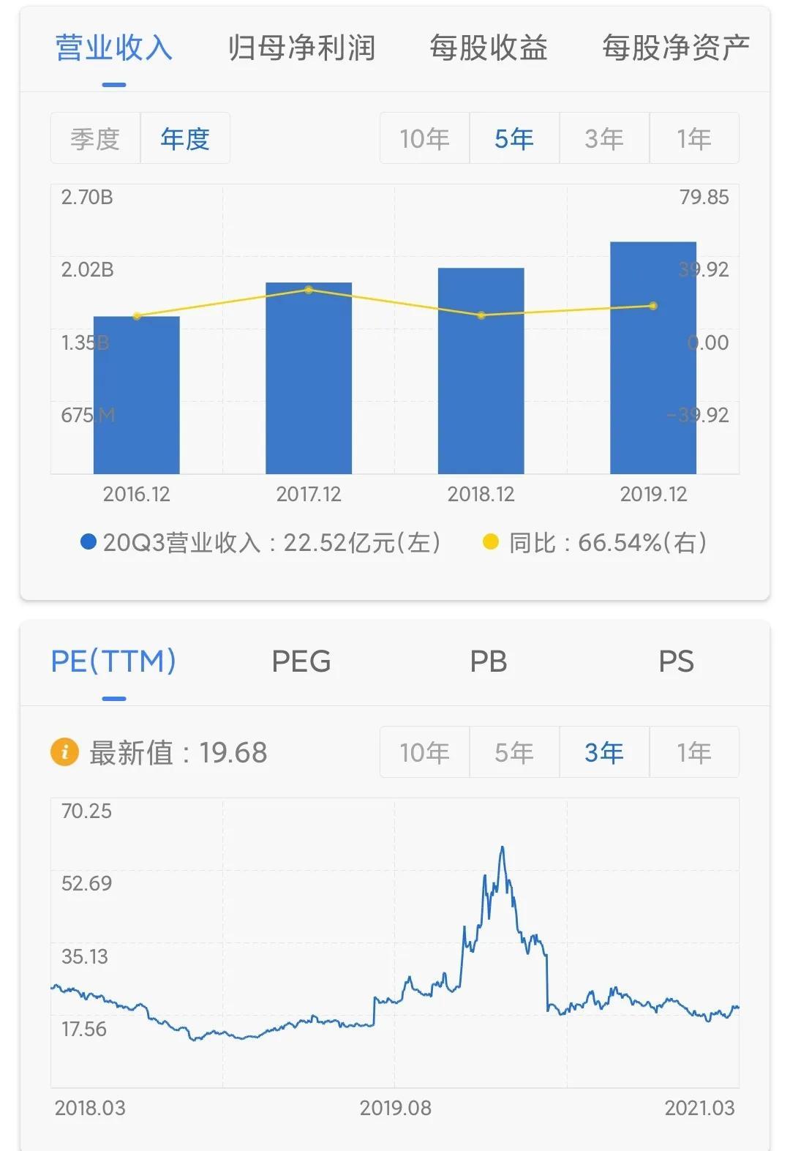This screenshot has height=1151, width=790.
Task: Set PE chart range to 5年
Action: [514, 752]
